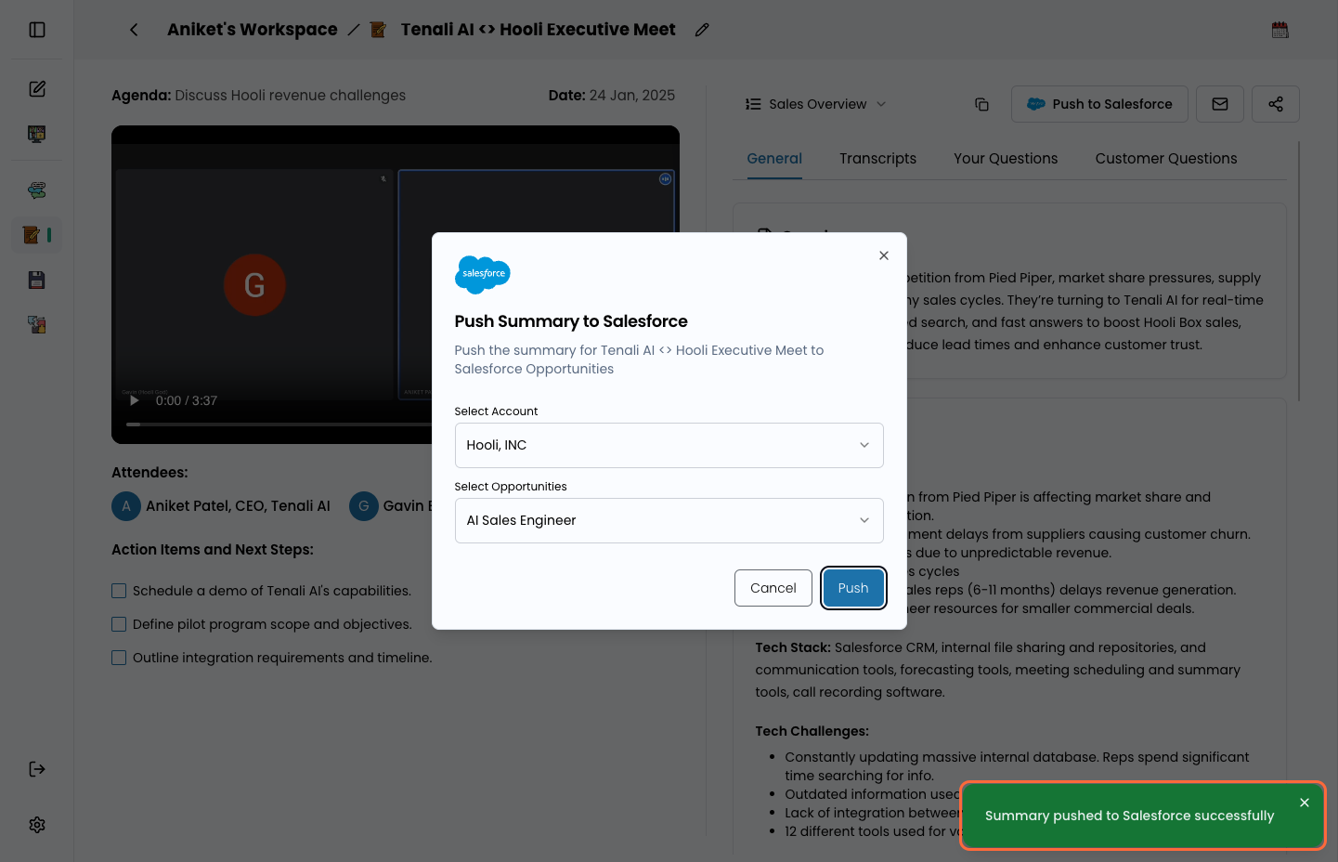Click the new note compose icon in sidebar

tap(37, 89)
